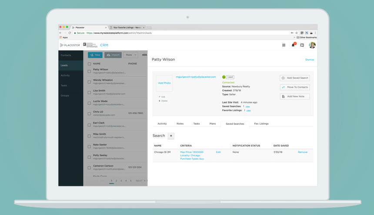374x215 pixels.
Task: Close the Placester browser tab
Action: (106, 27)
